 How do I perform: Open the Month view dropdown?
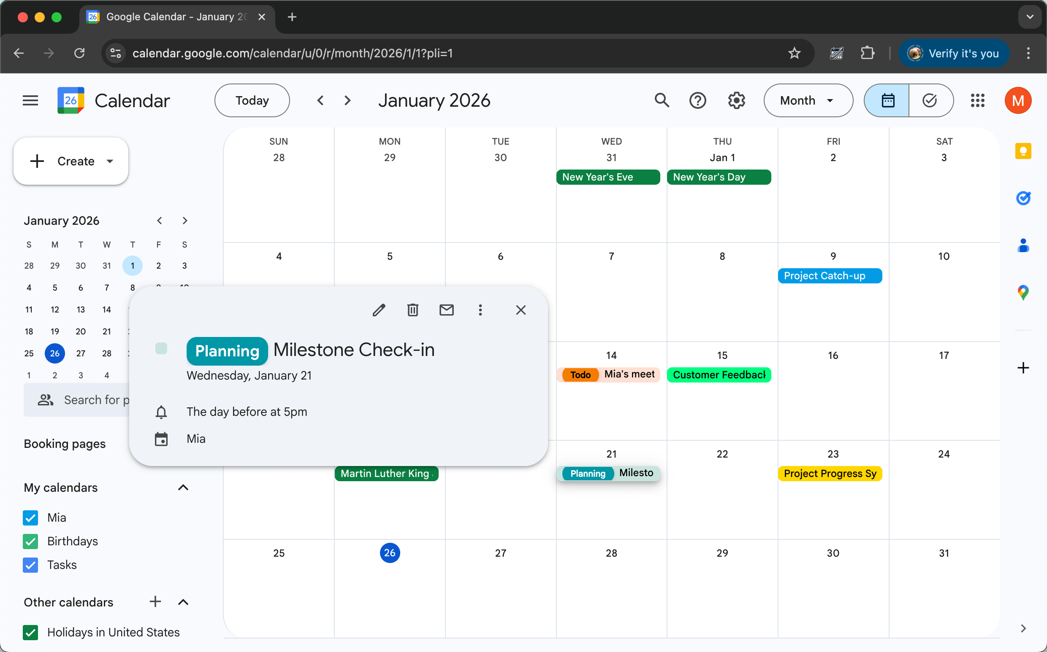pos(808,100)
